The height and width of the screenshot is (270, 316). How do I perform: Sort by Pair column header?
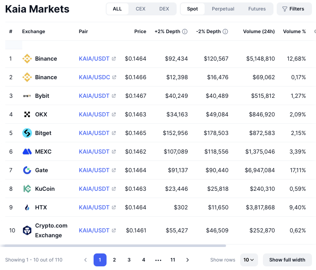pyautogui.click(x=83, y=32)
